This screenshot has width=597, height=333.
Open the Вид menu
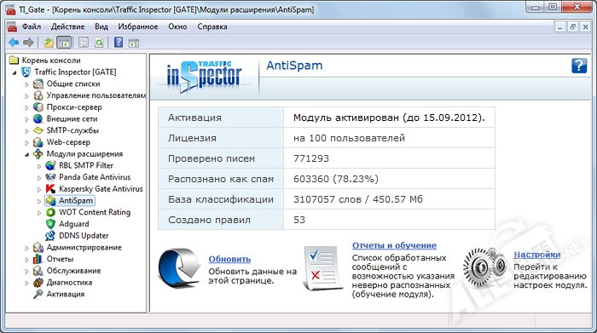[101, 26]
